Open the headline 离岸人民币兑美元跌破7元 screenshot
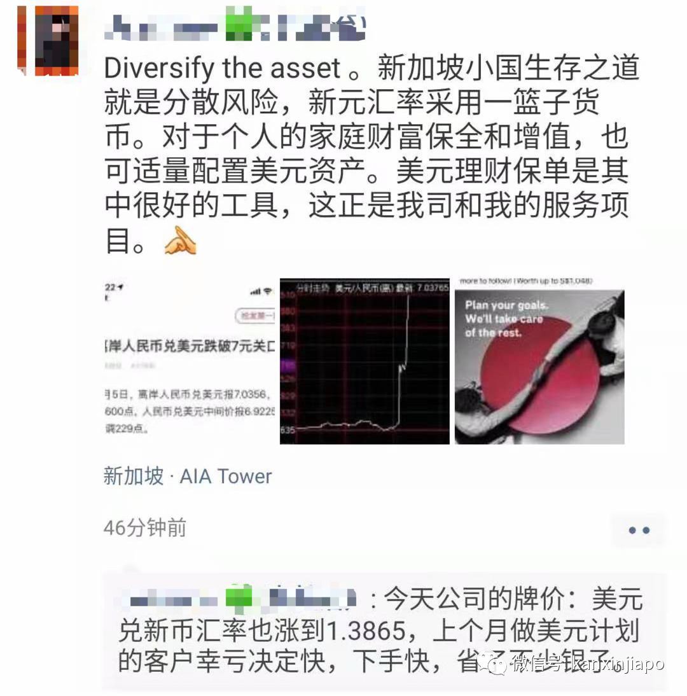 [x=190, y=361]
